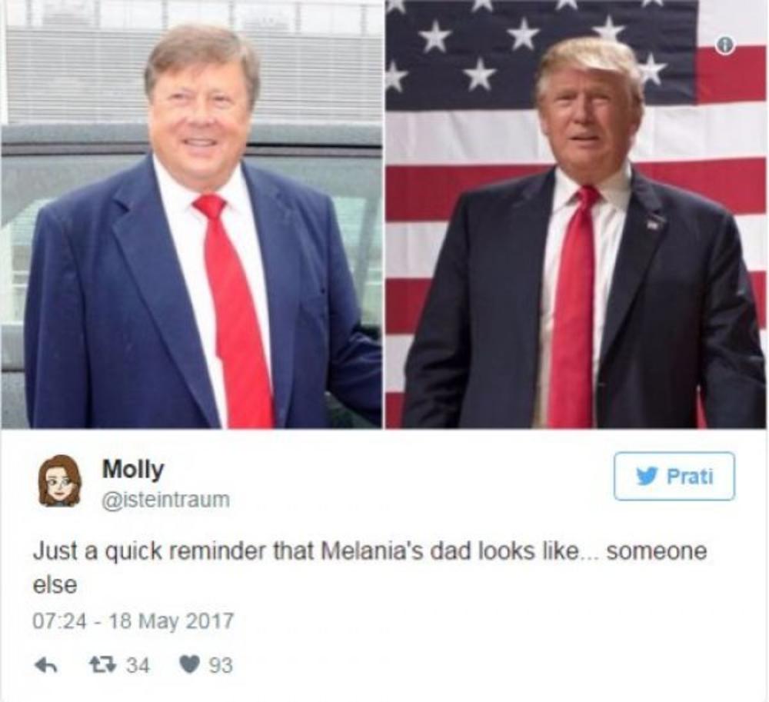Click the like count 93
The image size is (769, 702).
221,666
